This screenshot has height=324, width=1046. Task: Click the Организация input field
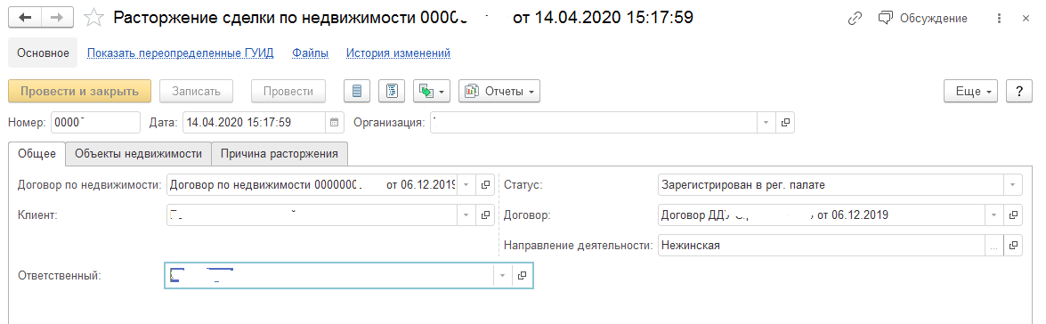click(594, 123)
